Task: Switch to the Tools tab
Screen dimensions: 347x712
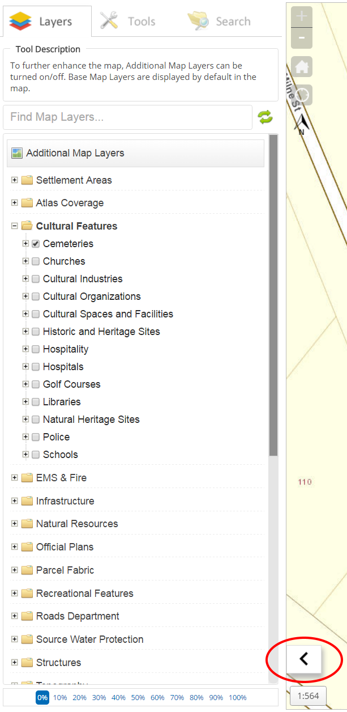Action: click(x=127, y=22)
